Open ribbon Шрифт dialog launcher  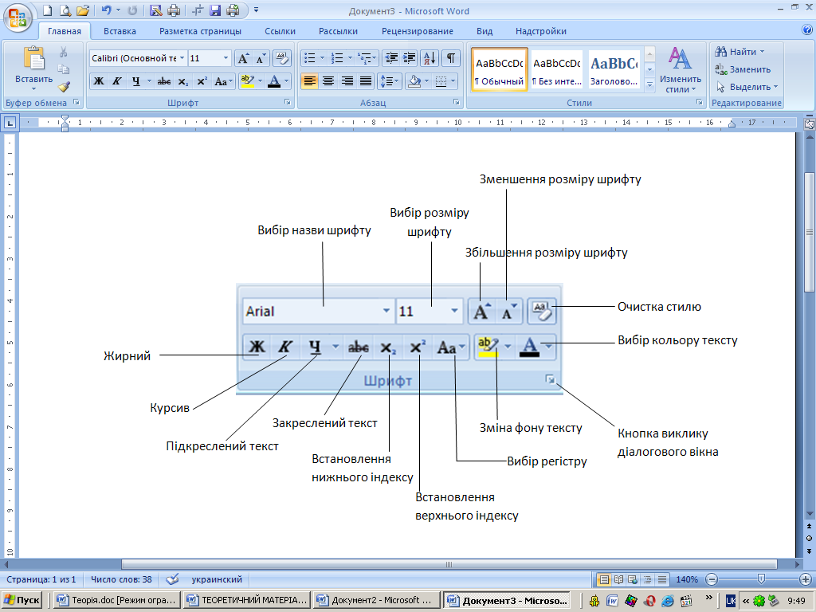click(287, 103)
